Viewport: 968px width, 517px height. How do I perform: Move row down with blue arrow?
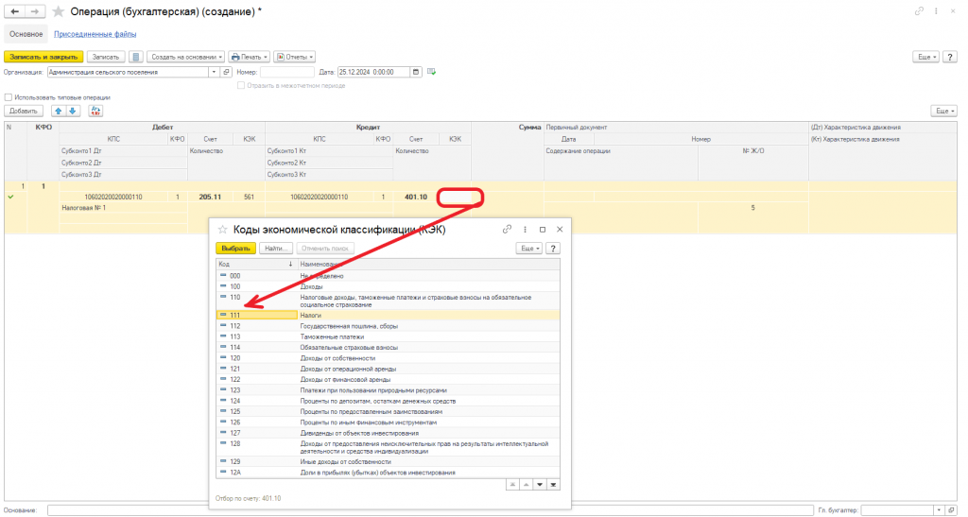[72, 111]
